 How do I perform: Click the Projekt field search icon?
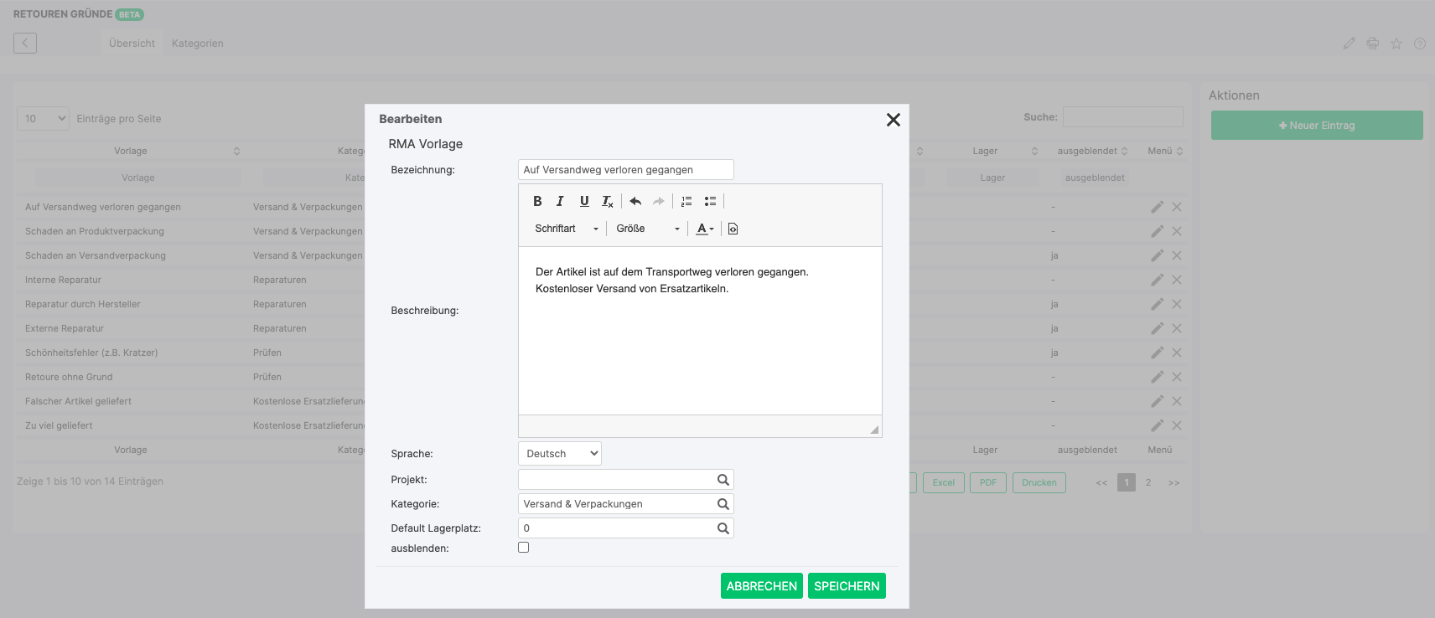723,480
